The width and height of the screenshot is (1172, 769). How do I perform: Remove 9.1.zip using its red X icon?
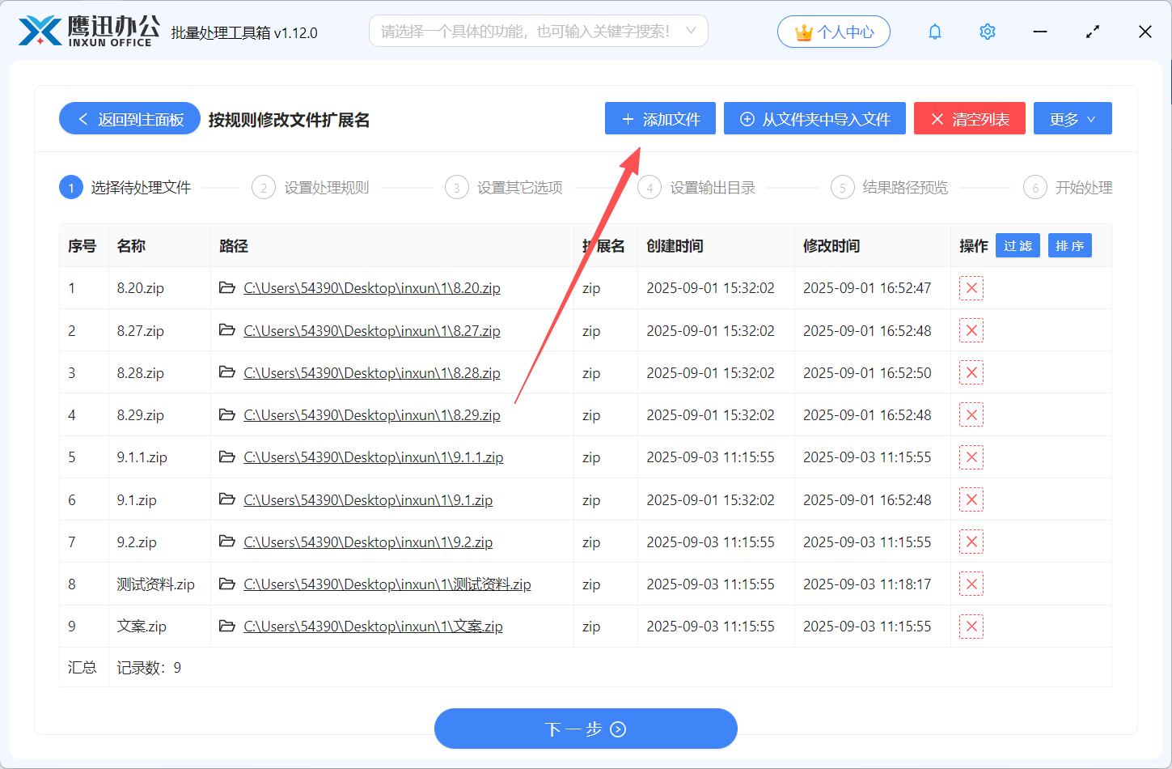(x=971, y=499)
